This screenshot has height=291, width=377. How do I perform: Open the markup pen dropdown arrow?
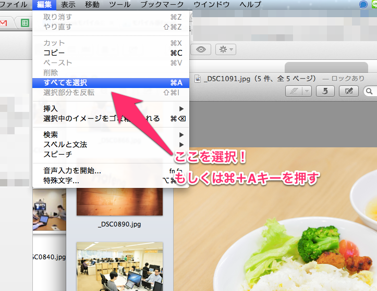click(307, 91)
